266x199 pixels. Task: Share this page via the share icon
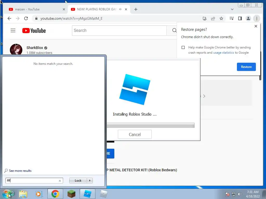click(x=213, y=18)
